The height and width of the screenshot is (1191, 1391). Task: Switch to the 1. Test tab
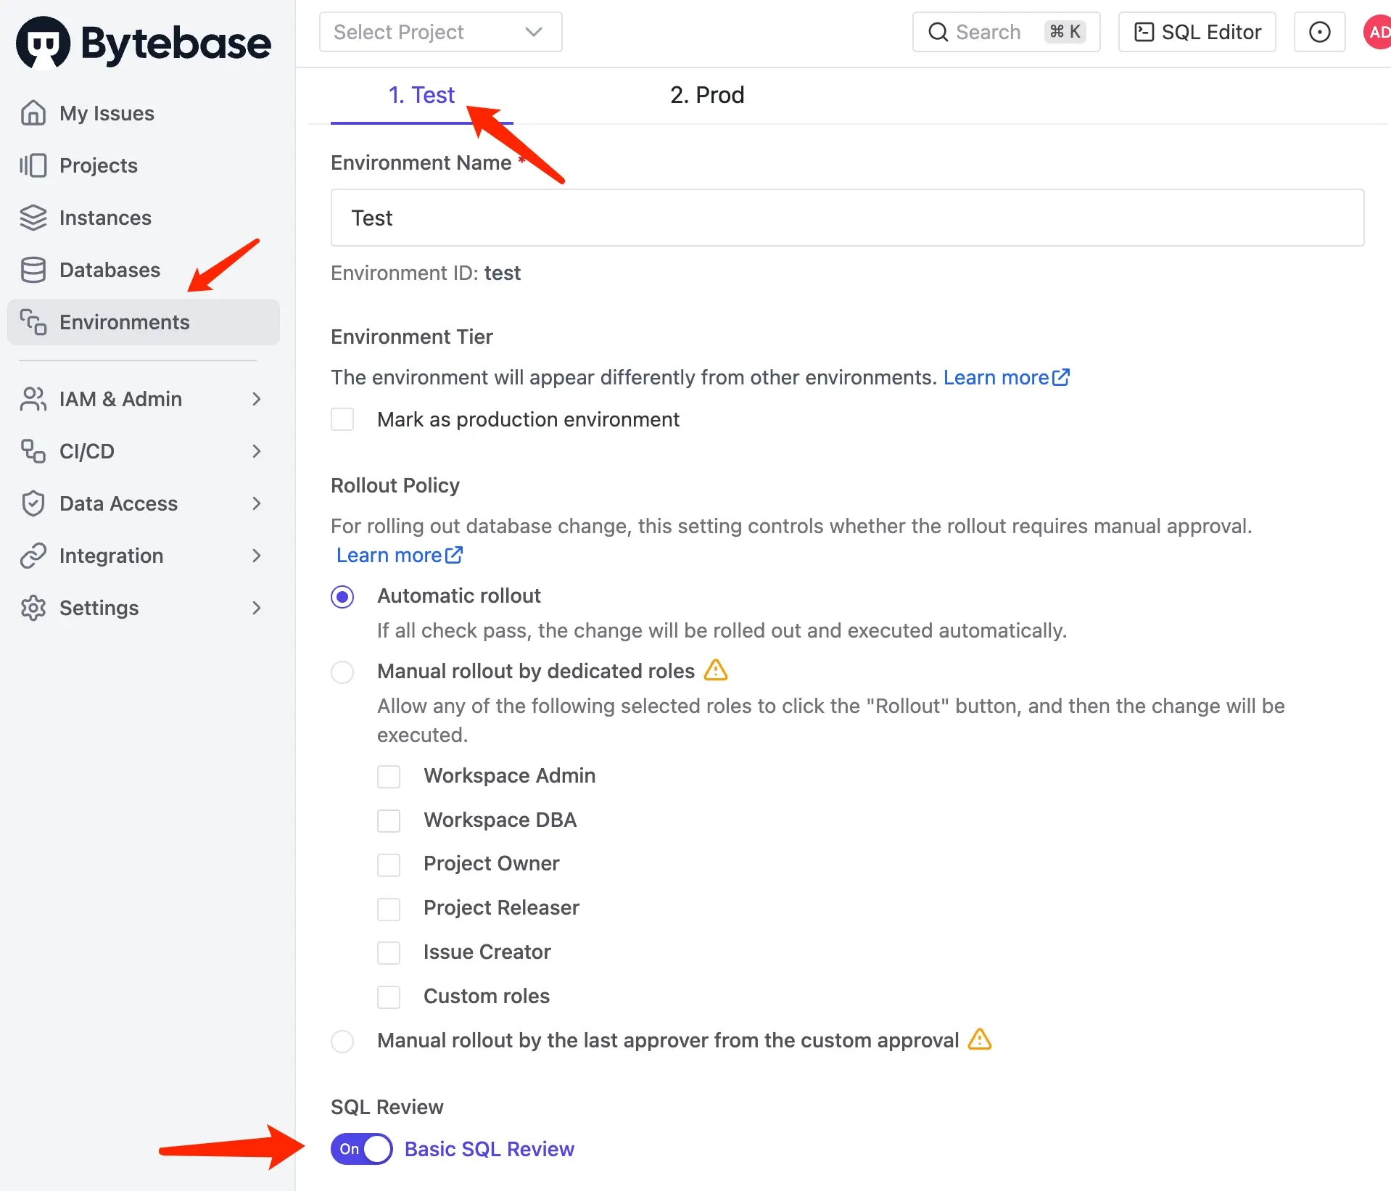421,95
